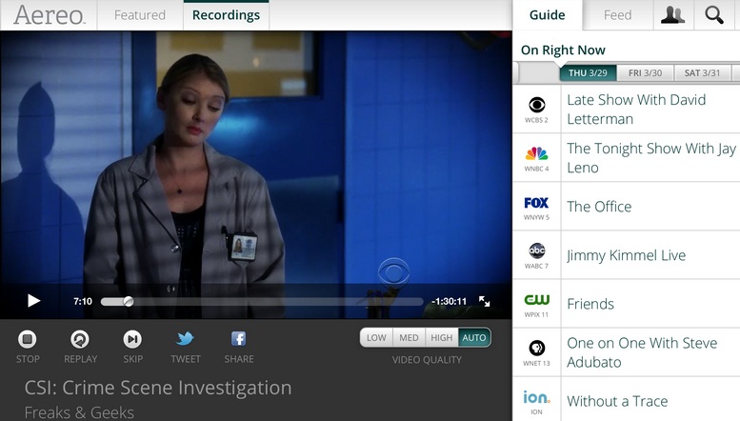740x421 pixels.
Task: Click the unplayed part of the progress bar
Action: [x=277, y=302]
